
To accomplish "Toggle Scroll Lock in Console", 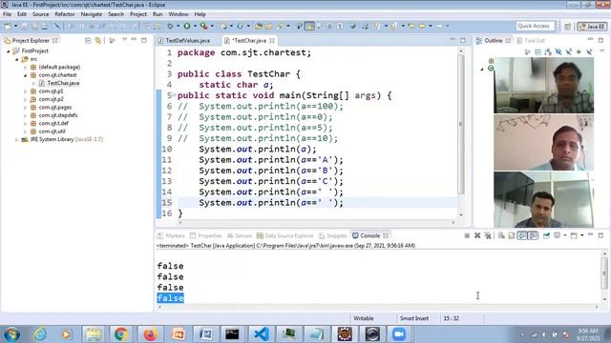I will [x=512, y=235].
